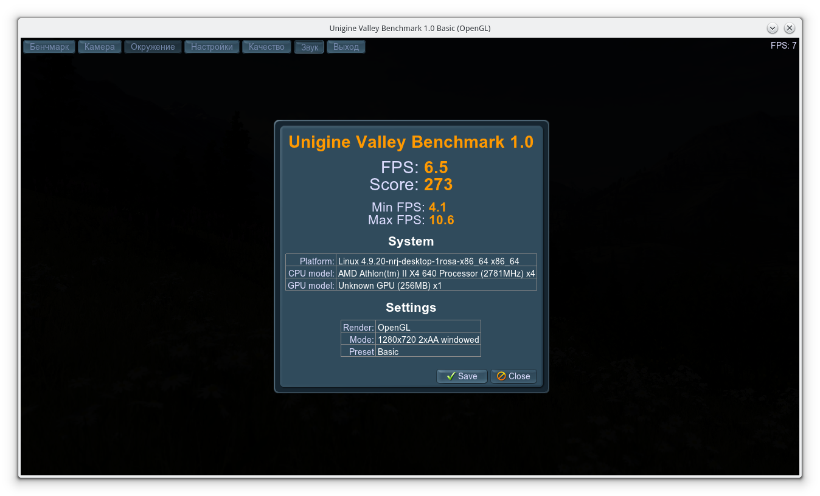Click the Unigine Valley Benchmark 1.0 heading

coord(411,142)
